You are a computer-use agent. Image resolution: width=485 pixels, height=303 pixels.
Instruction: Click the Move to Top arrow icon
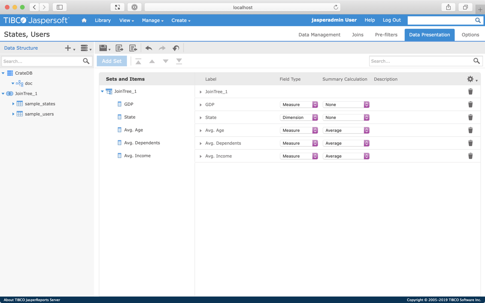[x=138, y=61]
